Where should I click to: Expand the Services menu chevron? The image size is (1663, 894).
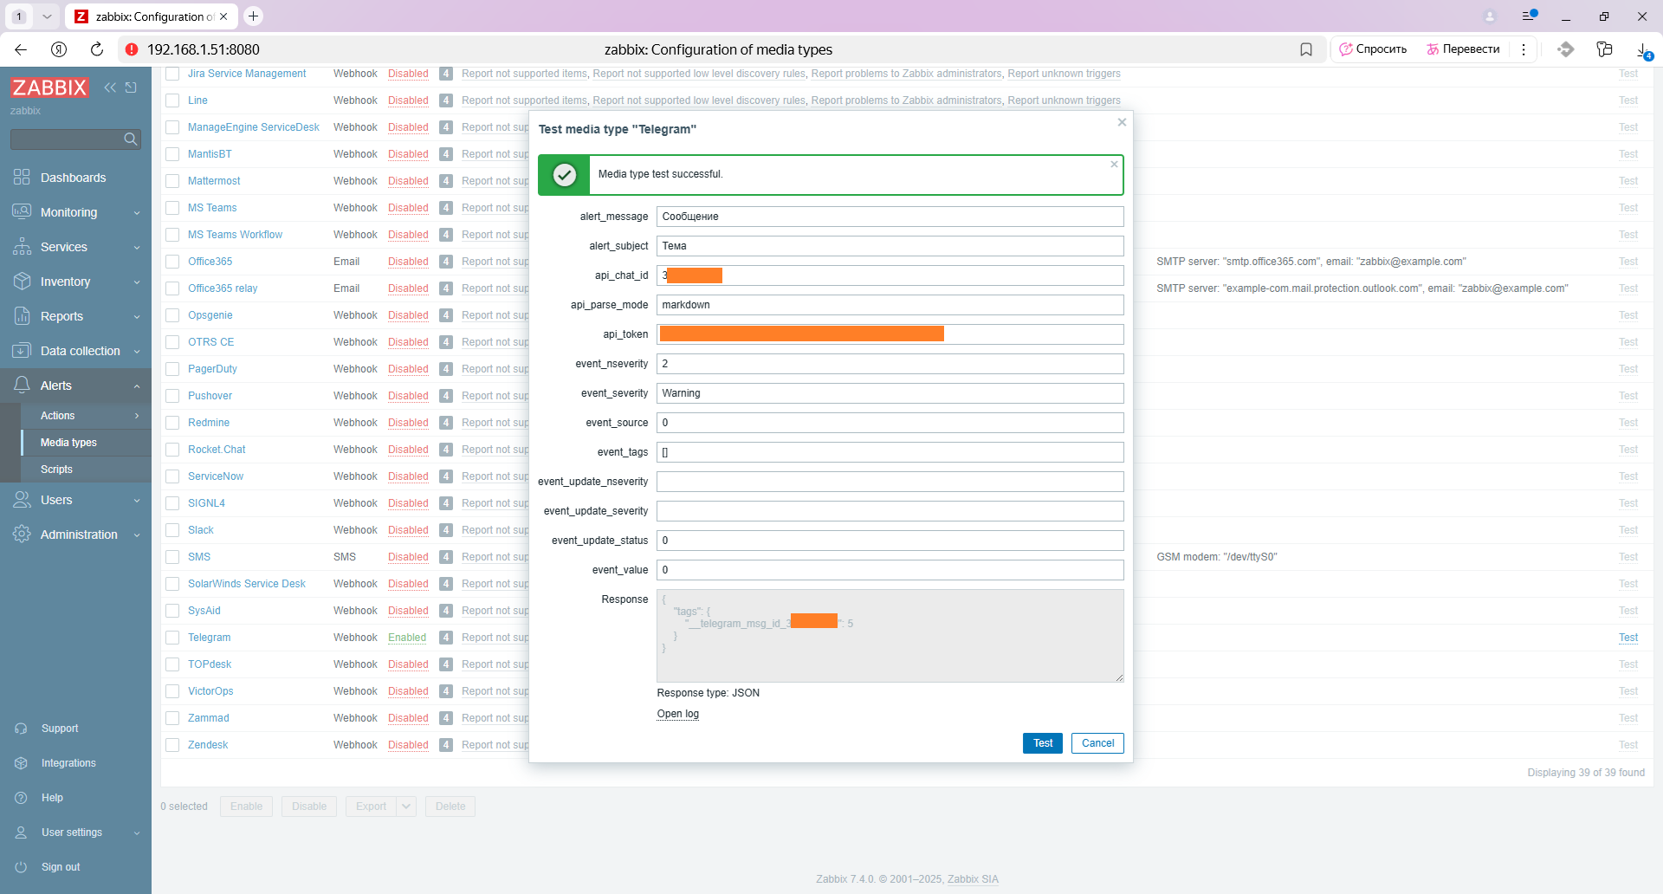coord(137,248)
